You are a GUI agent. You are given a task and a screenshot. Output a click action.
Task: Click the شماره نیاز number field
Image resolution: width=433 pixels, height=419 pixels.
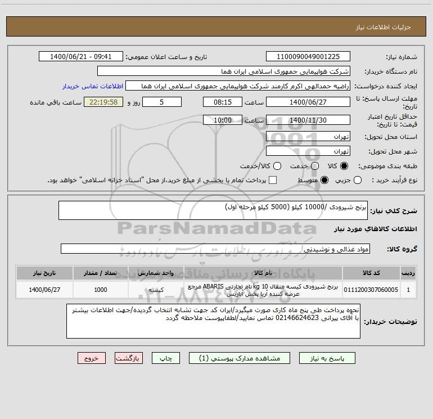(308, 56)
